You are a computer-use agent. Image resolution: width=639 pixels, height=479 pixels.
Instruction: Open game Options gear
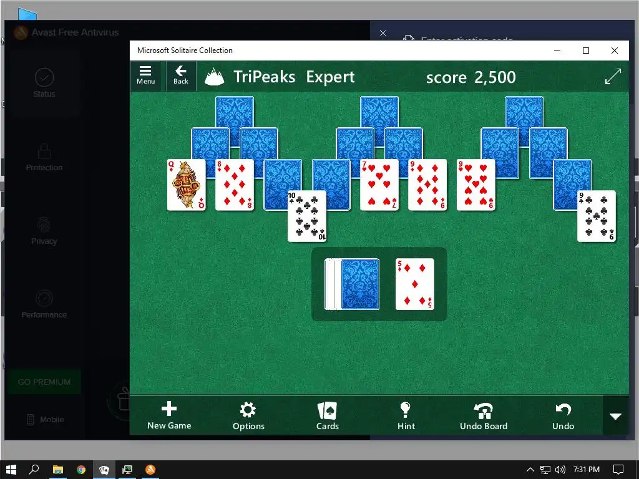(248, 415)
